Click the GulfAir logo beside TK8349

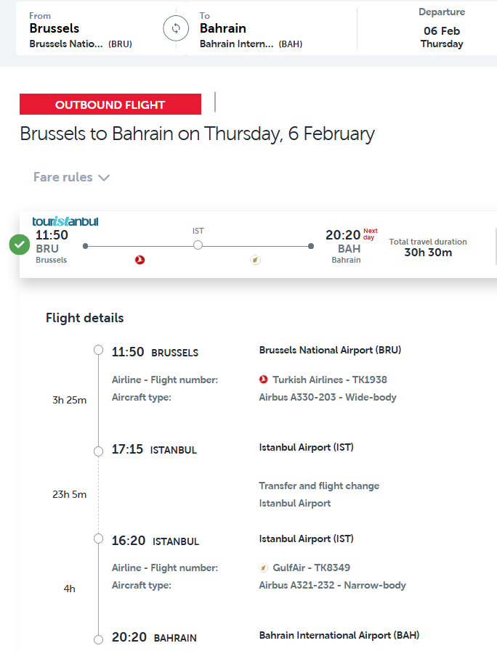pyautogui.click(x=264, y=568)
